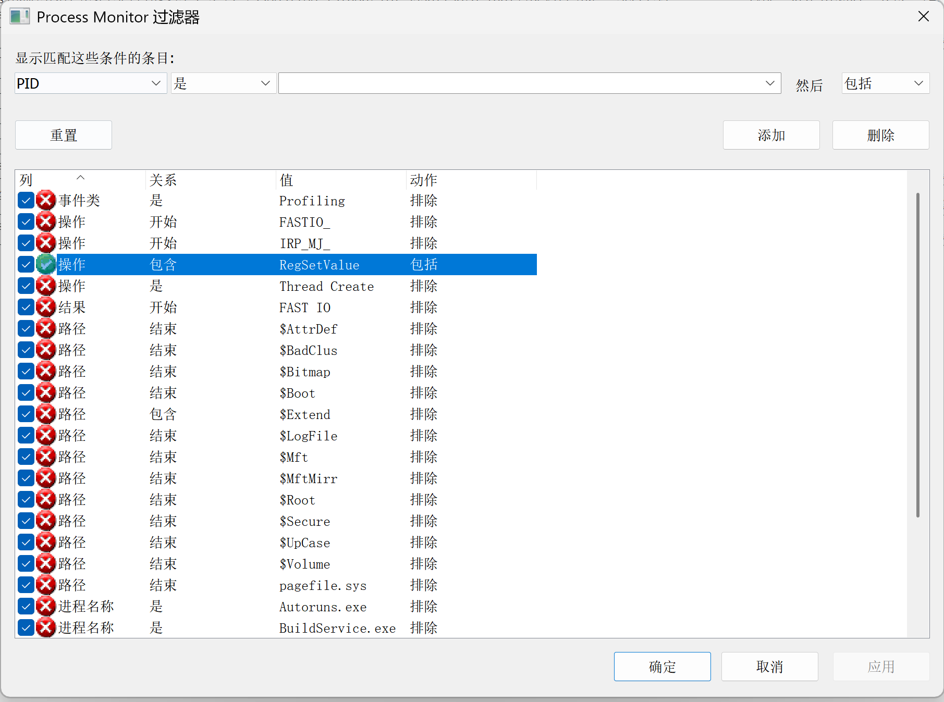944x702 pixels.
Task: Click the exclude icon on the $Extend row
Action: (46, 414)
